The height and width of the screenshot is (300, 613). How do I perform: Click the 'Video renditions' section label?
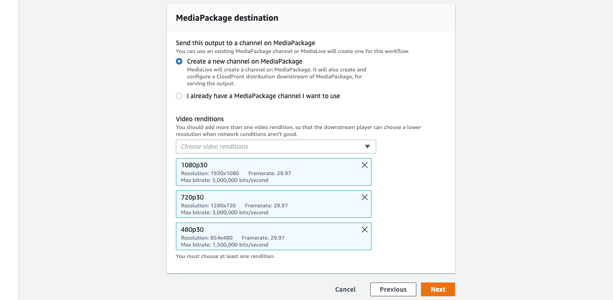pyautogui.click(x=200, y=119)
